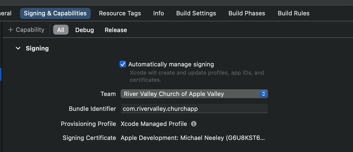This screenshot has height=152, width=353.
Task: Click the Signing section heading label
Action: tap(37, 49)
